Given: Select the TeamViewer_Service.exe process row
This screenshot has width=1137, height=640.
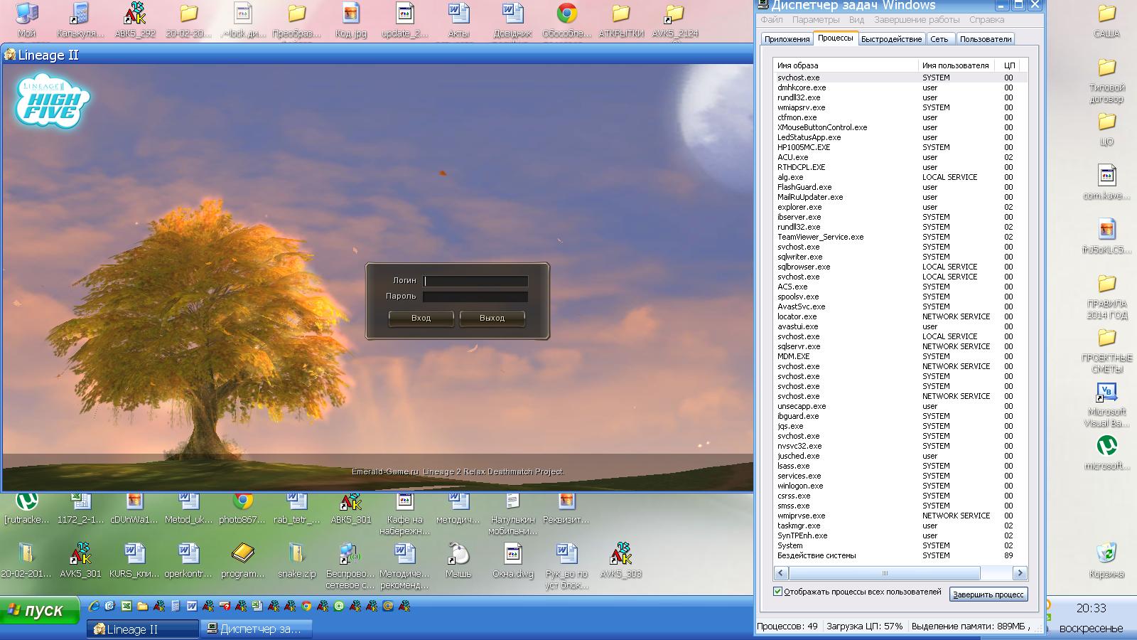Looking at the screenshot, I should [x=900, y=237].
